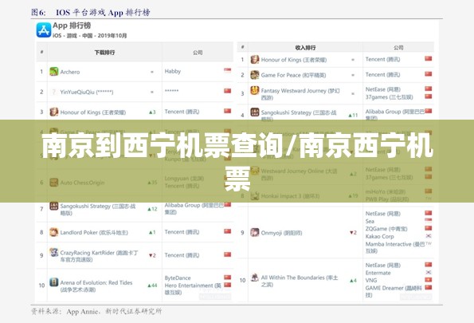Click the '资料来源: App Annie' source note
The height and width of the screenshot is (323, 474).
click(96, 312)
